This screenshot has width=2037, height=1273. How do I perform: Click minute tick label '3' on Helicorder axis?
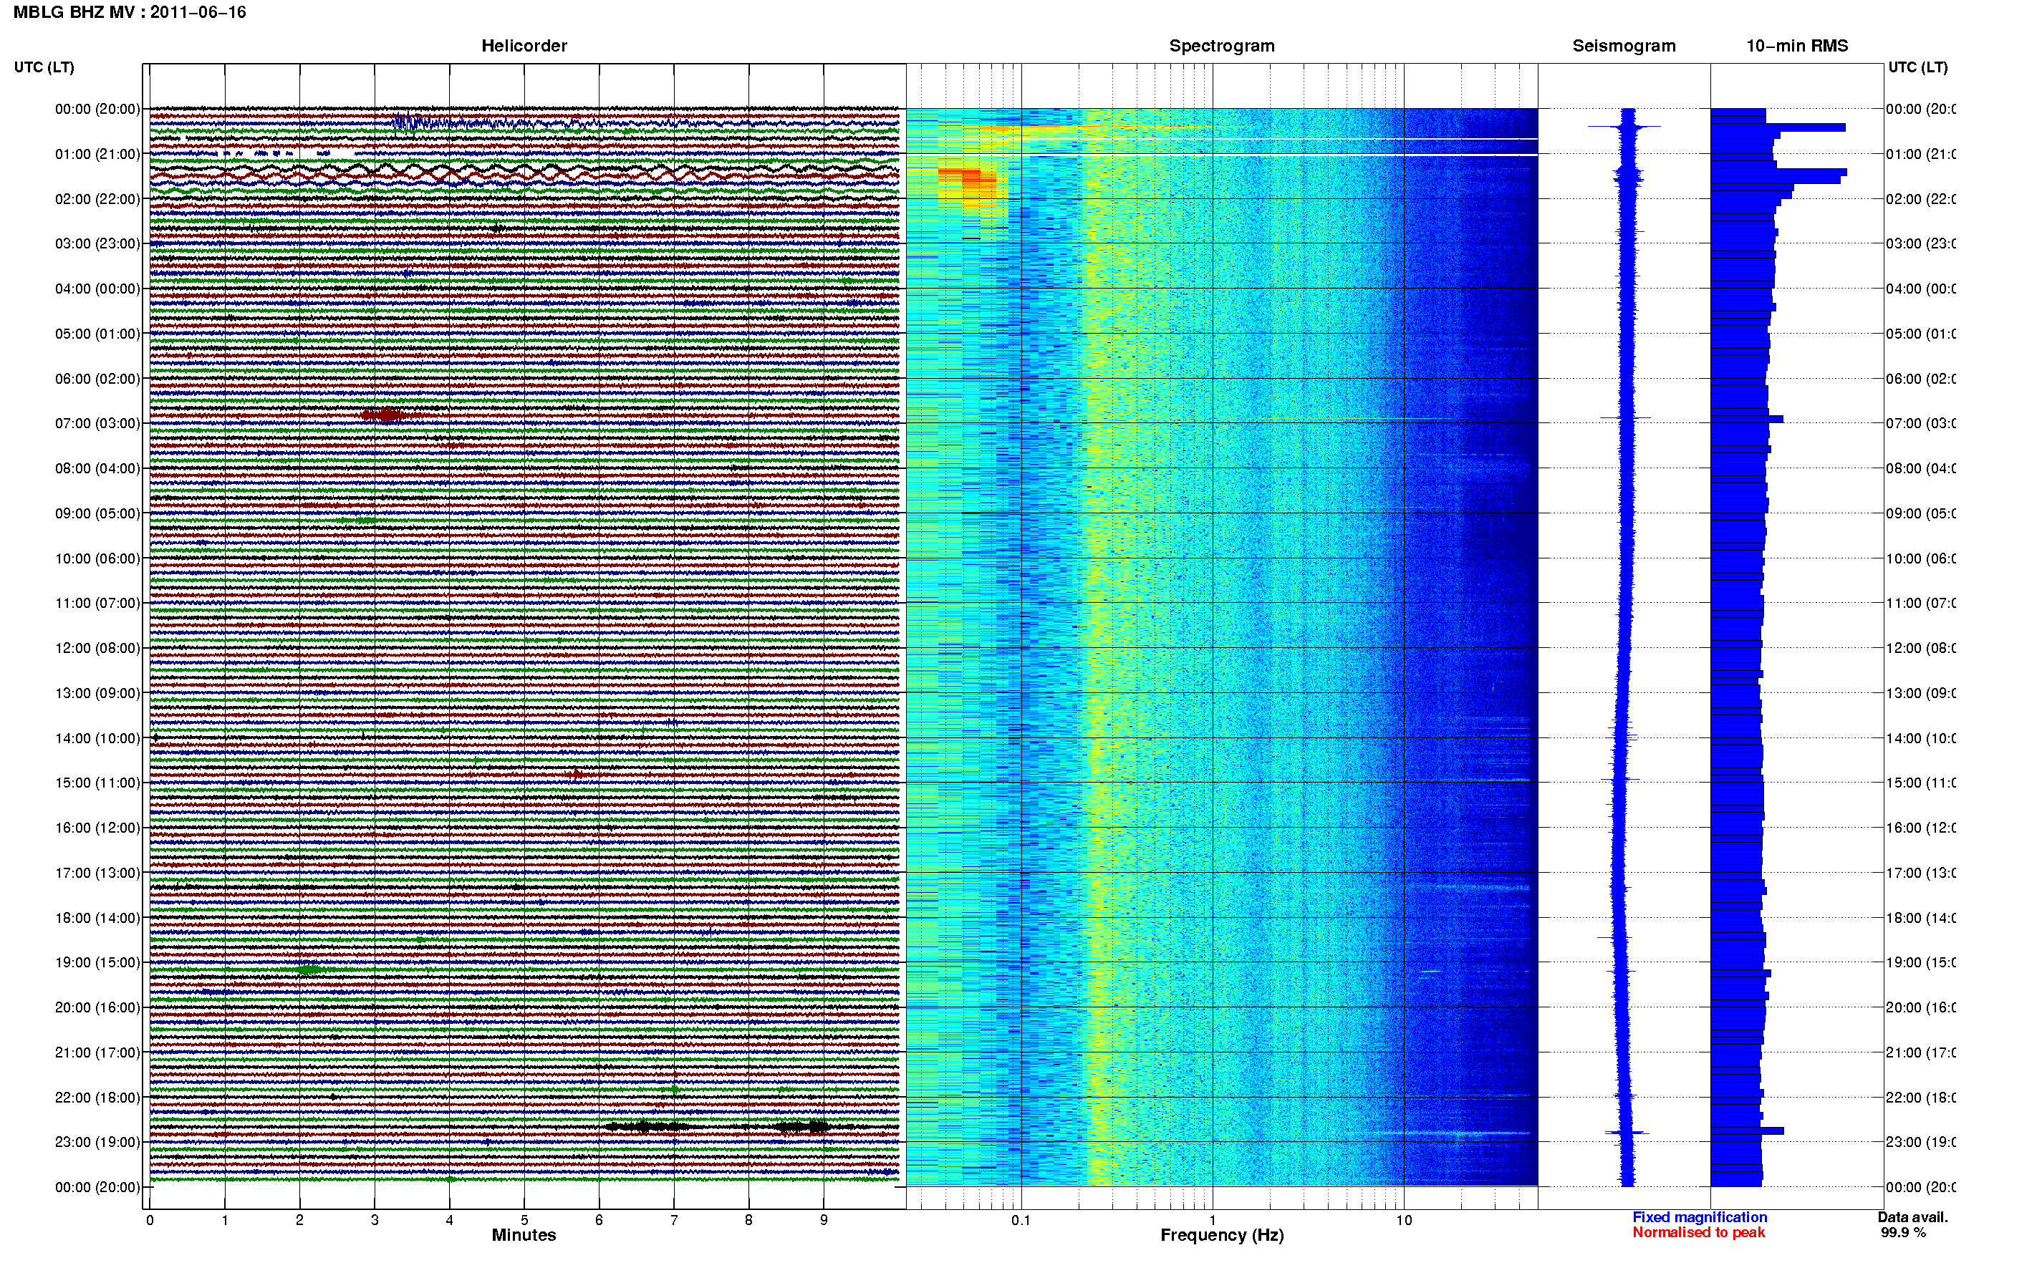click(x=375, y=1220)
